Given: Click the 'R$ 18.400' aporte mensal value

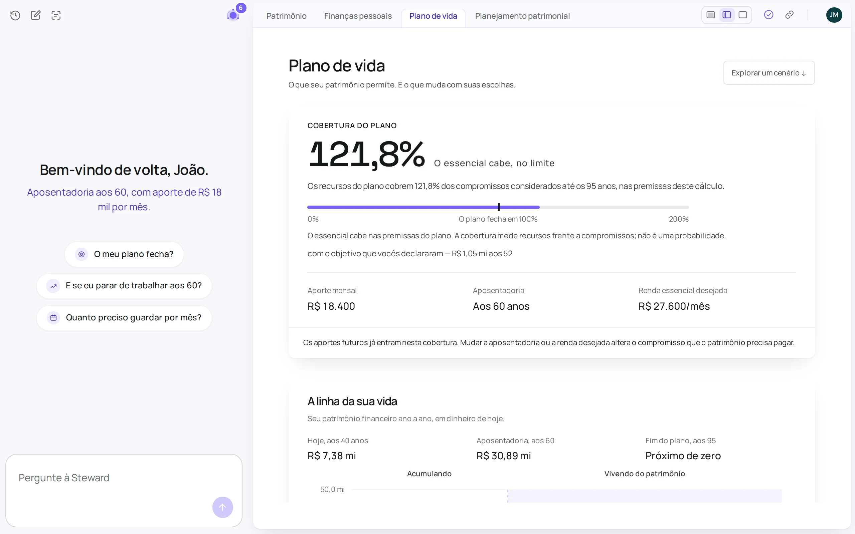Looking at the screenshot, I should [331, 306].
